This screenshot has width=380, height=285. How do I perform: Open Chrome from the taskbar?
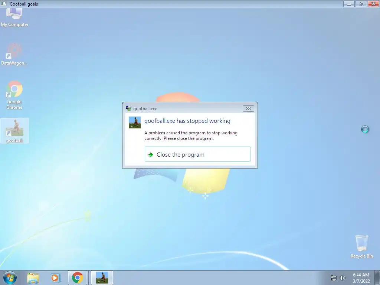coord(77,278)
